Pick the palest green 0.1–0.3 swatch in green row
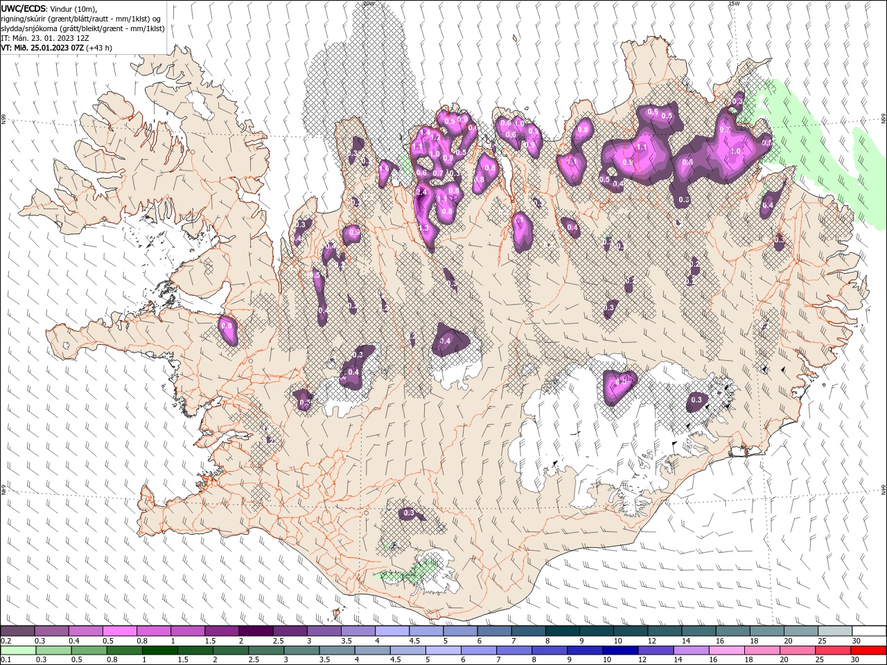This screenshot has height=665, width=887. click(x=17, y=650)
